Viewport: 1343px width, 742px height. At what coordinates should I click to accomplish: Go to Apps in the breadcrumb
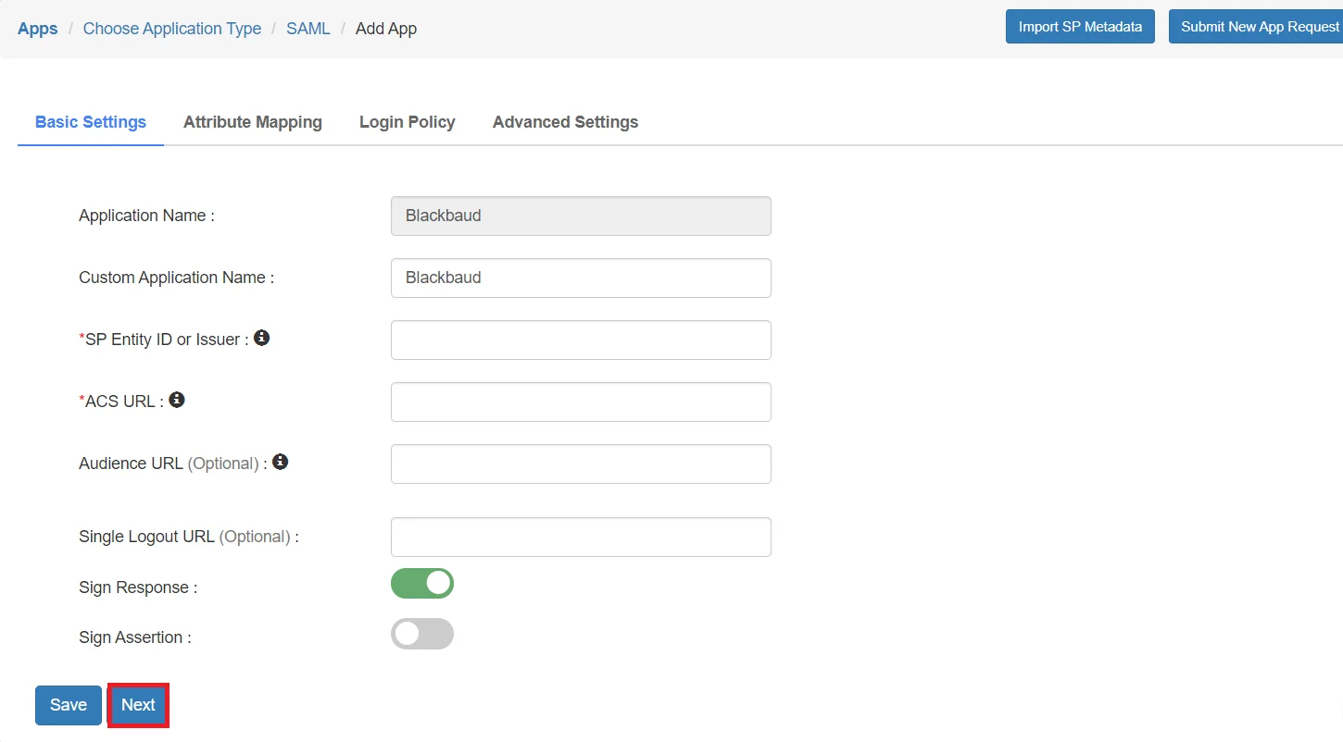[x=38, y=29]
